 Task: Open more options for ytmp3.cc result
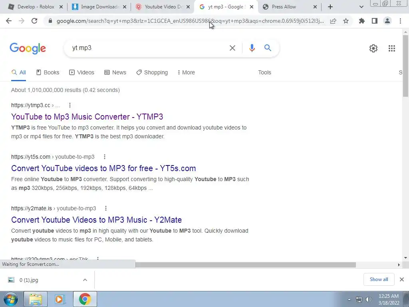69,105
